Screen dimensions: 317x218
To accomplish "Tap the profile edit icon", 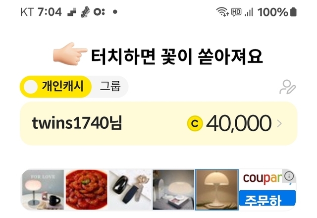I will click(x=288, y=87).
